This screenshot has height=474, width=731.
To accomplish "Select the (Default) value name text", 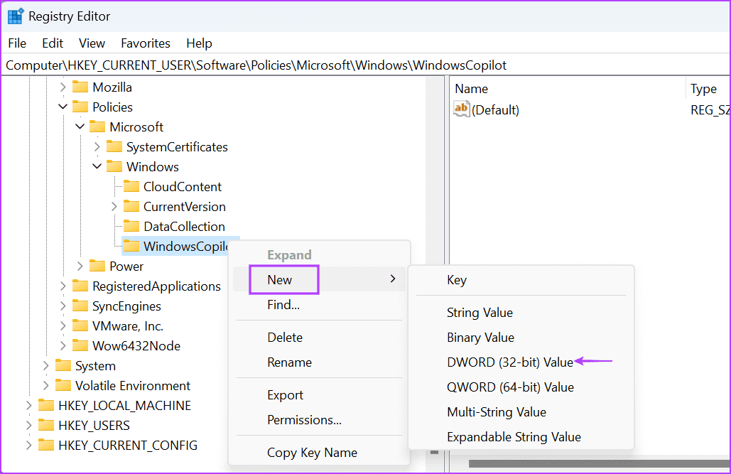I will coord(495,110).
